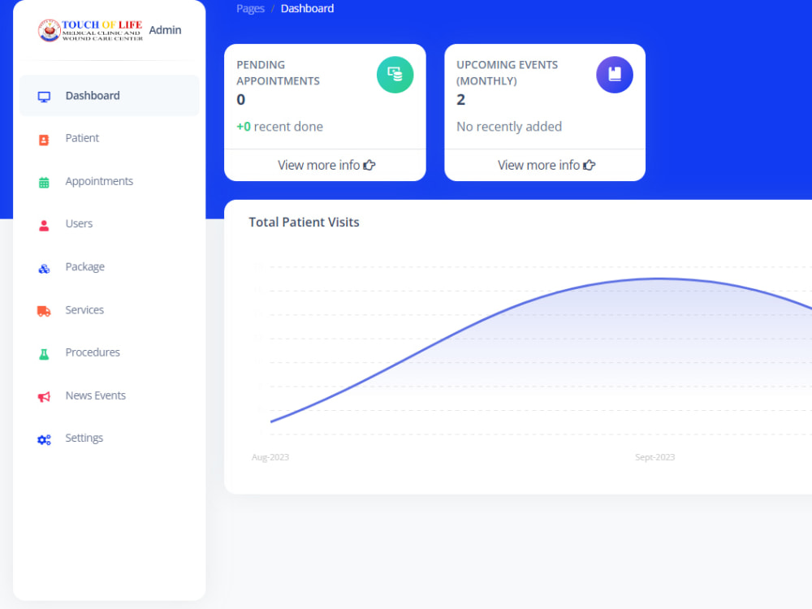This screenshot has height=609, width=812.
Task: Click the patient visits chart curve peak
Action: [657, 279]
